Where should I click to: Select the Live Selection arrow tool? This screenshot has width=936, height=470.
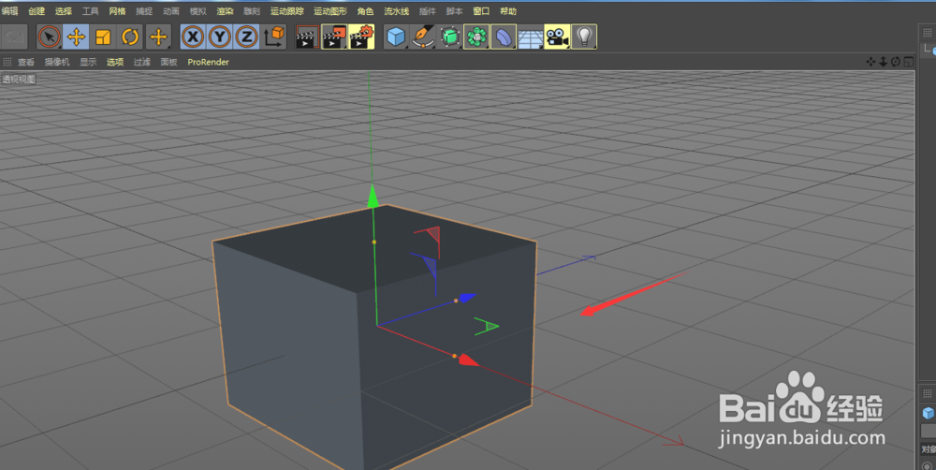click(49, 37)
